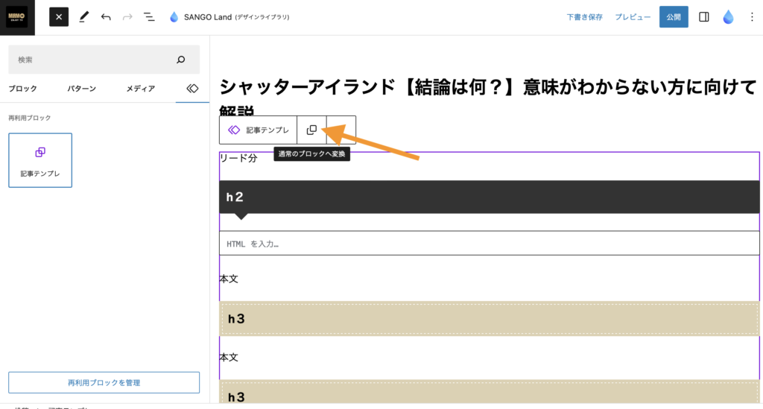Click the search magnifier icon

(180, 60)
